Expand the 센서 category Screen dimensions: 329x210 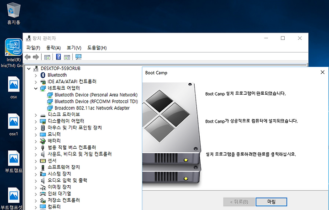[x=36, y=162]
